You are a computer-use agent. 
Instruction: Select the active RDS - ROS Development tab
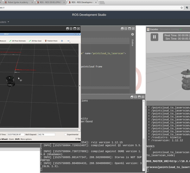pyautogui.click(x=82, y=2)
